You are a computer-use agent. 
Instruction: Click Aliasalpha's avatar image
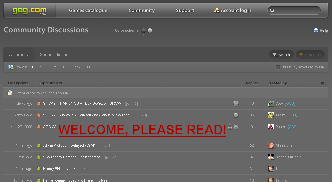tap(270, 146)
